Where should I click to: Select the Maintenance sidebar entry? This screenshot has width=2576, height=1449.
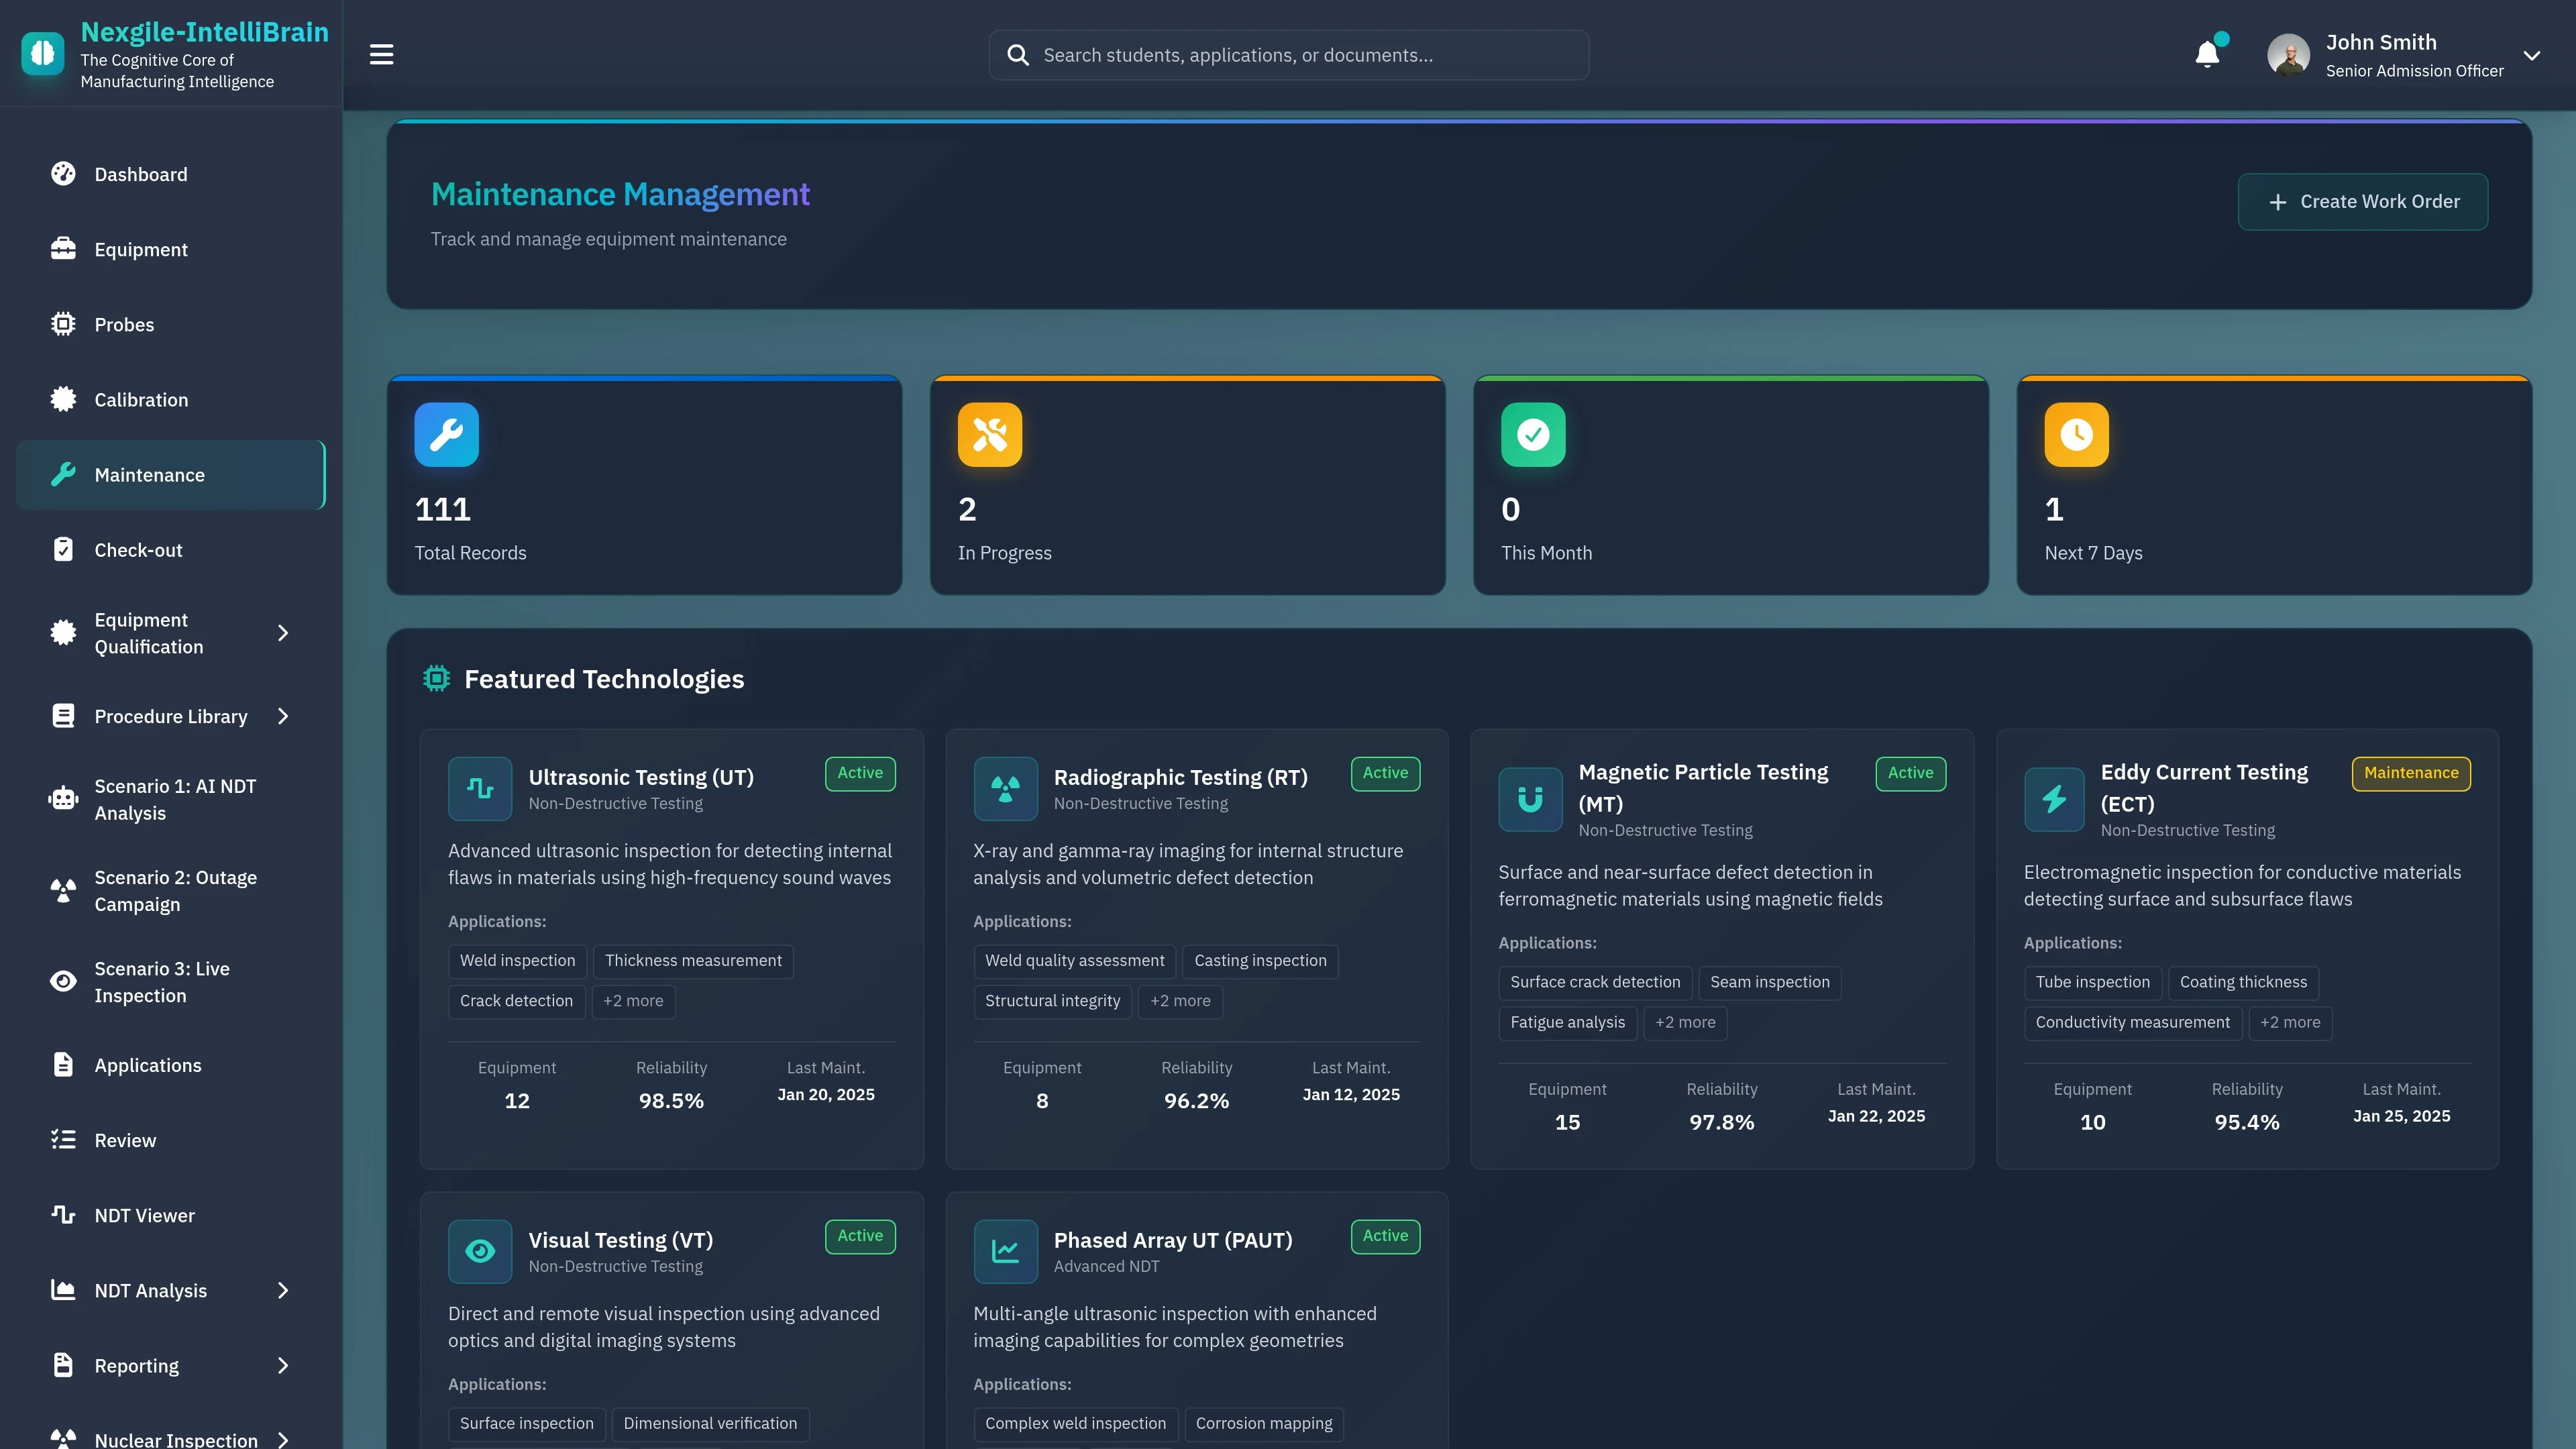click(x=150, y=475)
